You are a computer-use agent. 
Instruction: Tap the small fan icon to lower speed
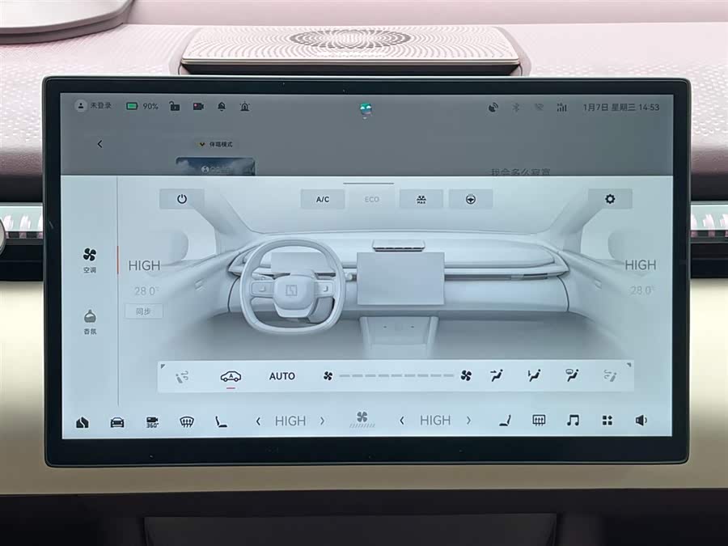pos(328,376)
